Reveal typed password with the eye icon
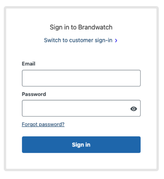 tap(134, 109)
